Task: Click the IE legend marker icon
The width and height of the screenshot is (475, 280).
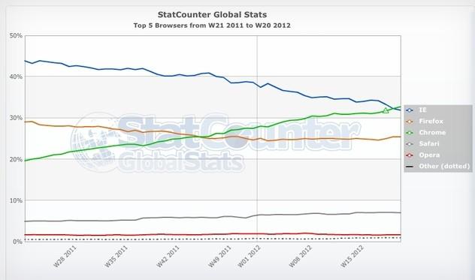Action: pyautogui.click(x=410, y=110)
